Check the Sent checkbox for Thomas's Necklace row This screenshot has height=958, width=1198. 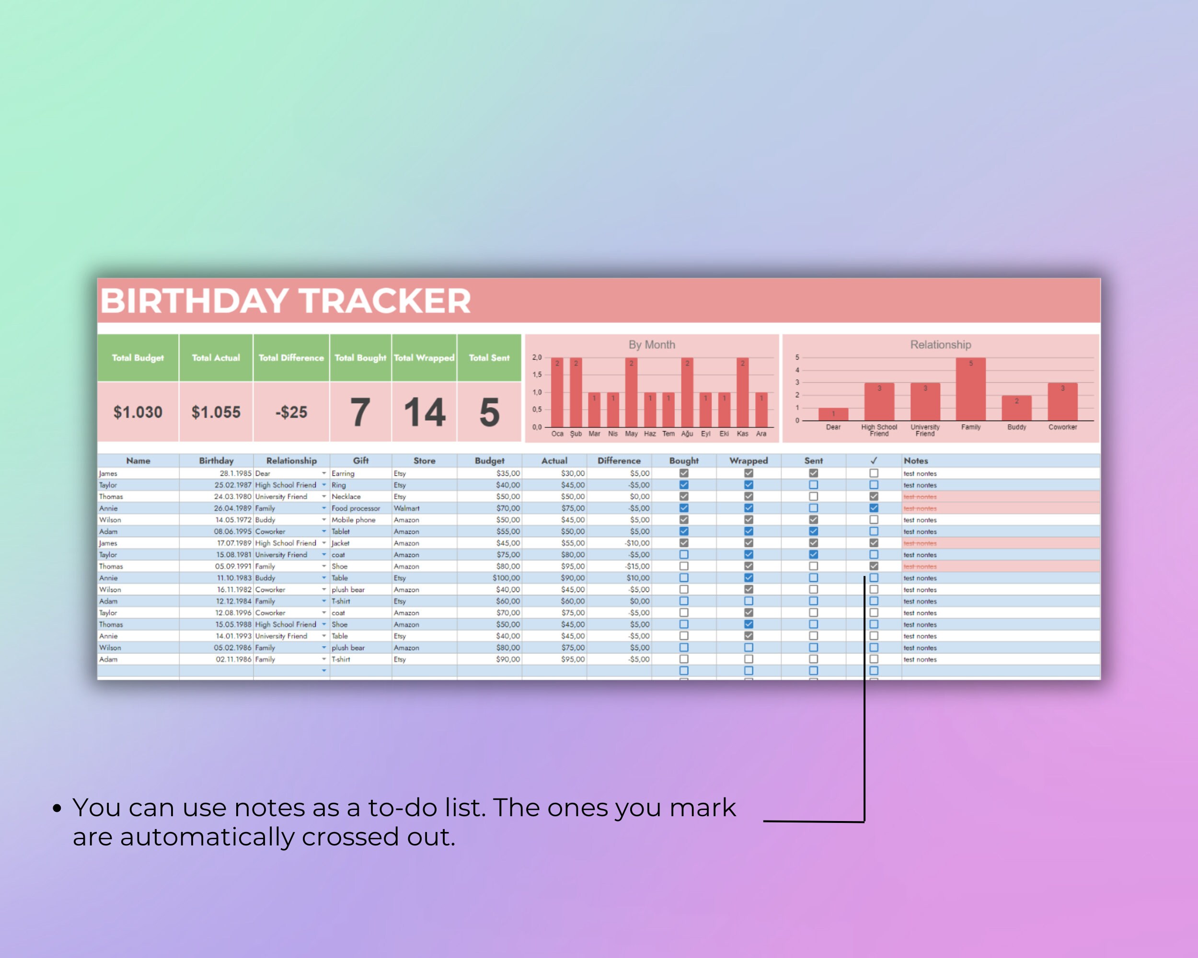point(814,497)
